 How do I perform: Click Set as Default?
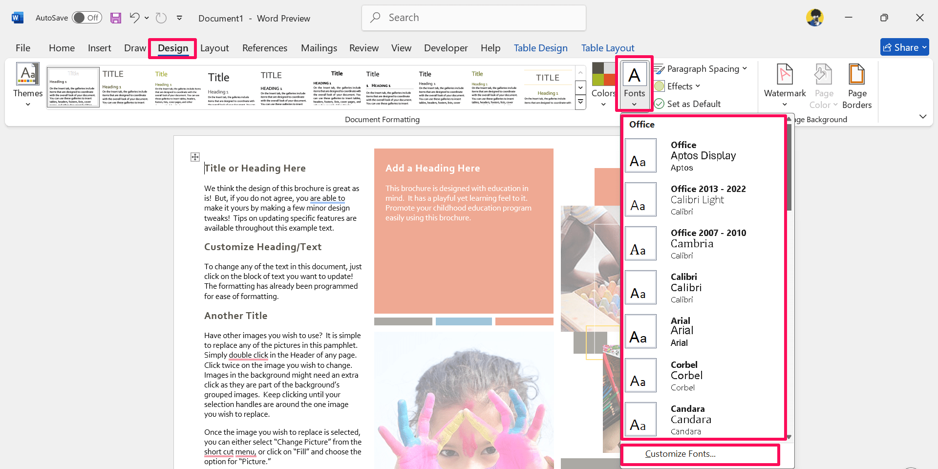pyautogui.click(x=687, y=104)
